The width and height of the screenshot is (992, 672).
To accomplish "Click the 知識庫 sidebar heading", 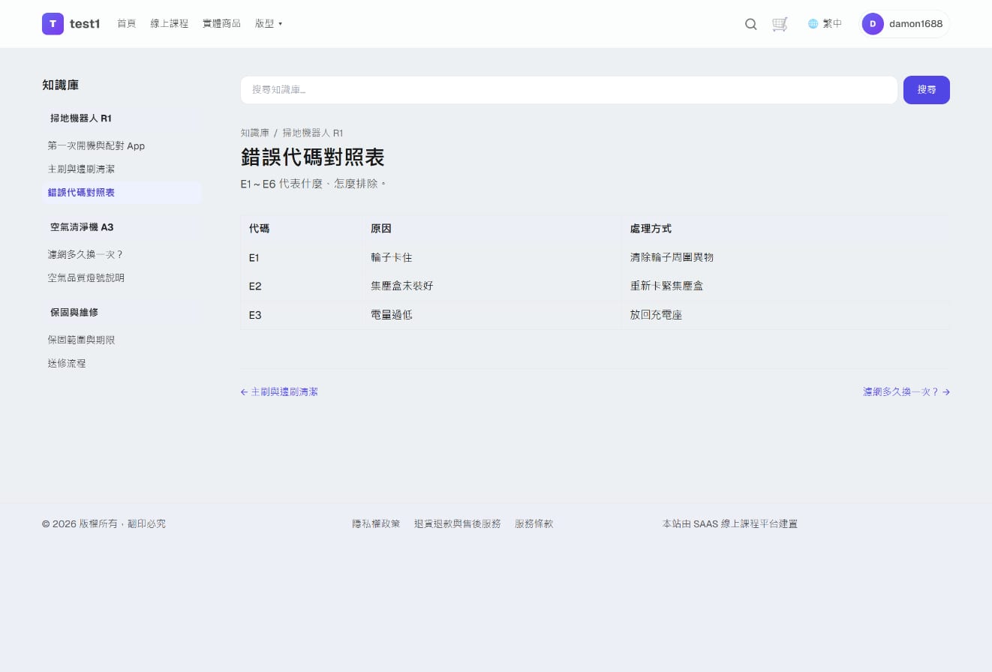I will click(x=61, y=85).
